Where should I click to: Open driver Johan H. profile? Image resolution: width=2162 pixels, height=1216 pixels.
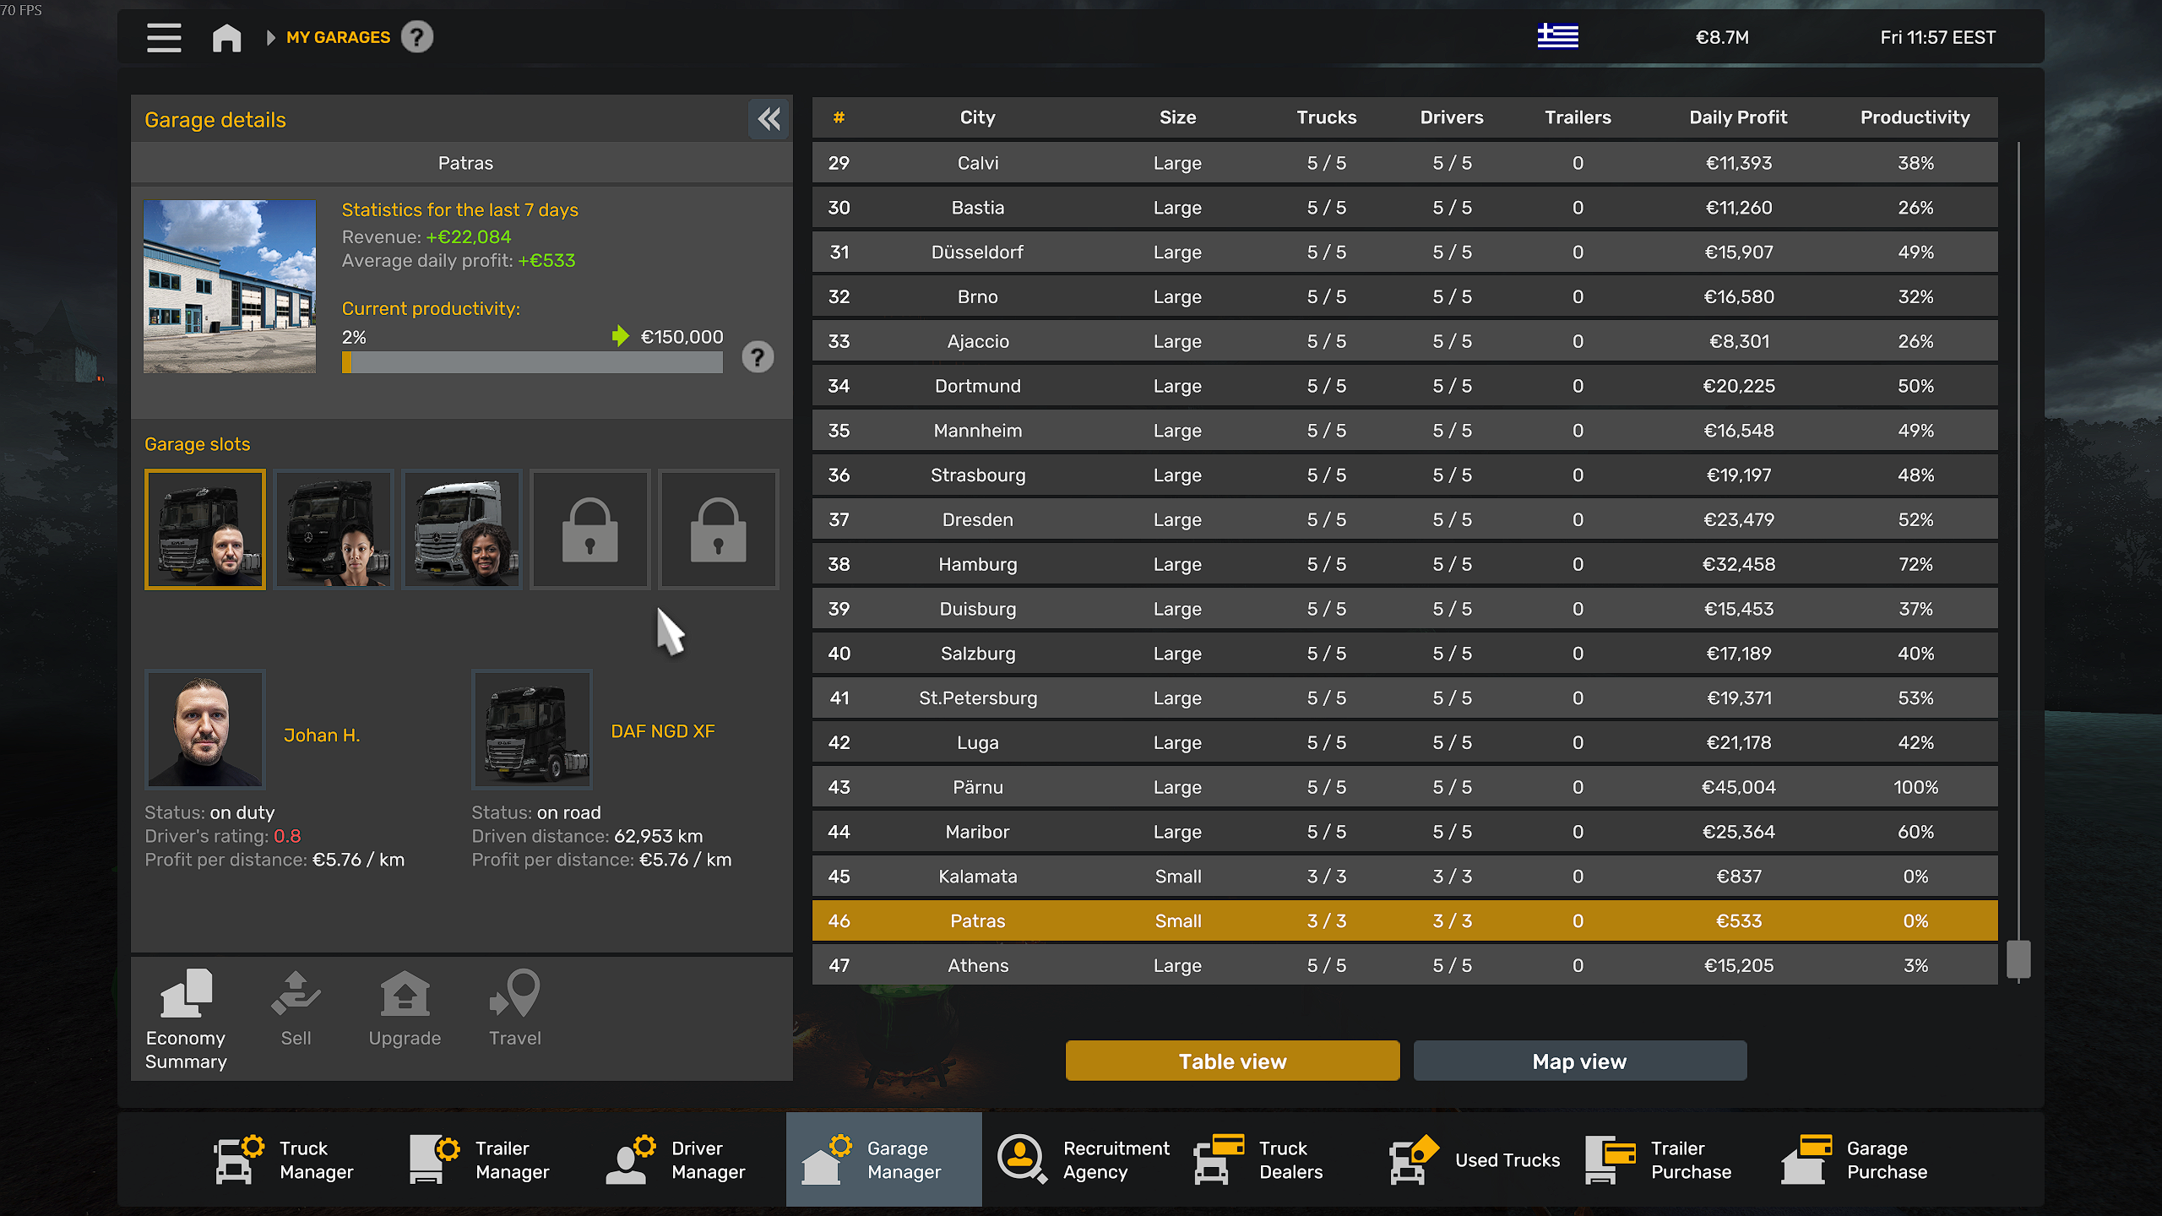[x=322, y=735]
